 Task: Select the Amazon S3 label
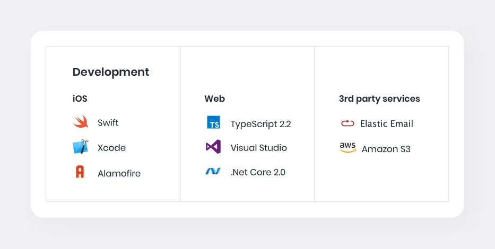[x=386, y=149]
